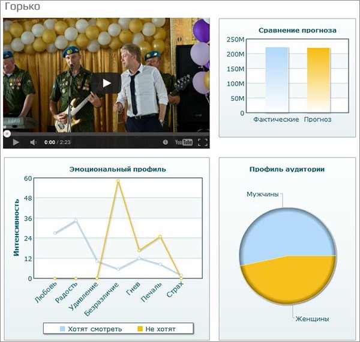Viewport: 360px width, 342px height.
Task: Click the small play icon in the video controls
Action: coord(16,142)
